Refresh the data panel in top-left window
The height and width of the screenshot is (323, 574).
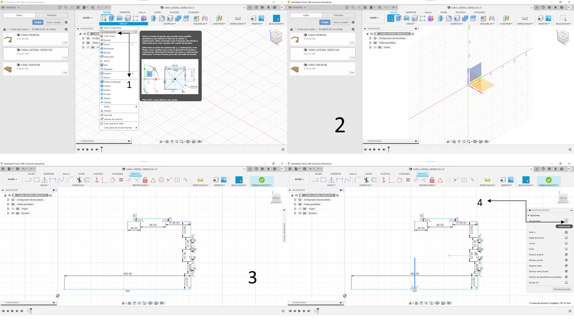pos(61,8)
